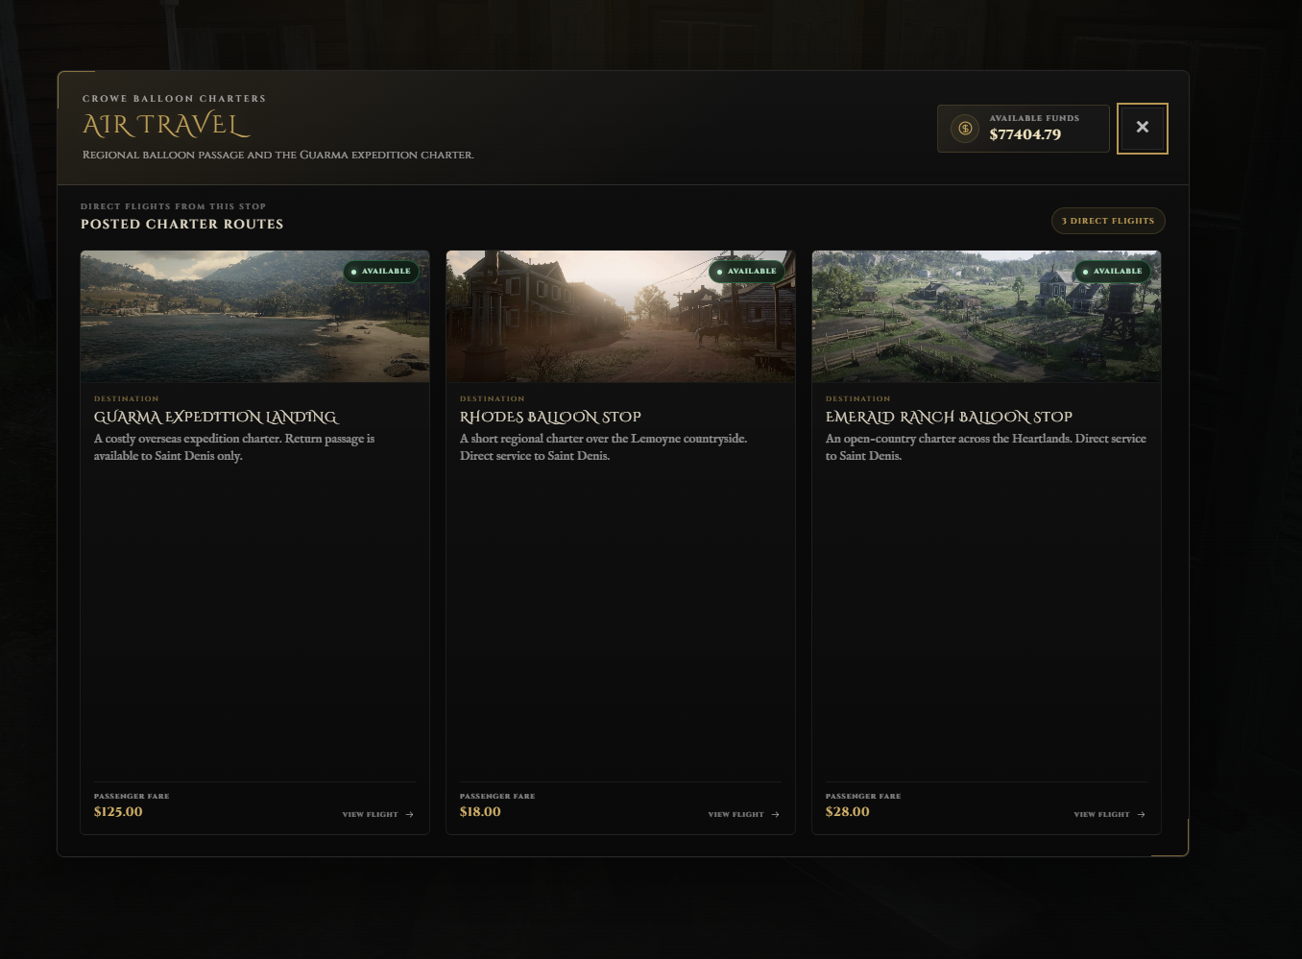Click the Emerald Ranch Balloon Stop title
This screenshot has height=959, width=1302.
point(949,417)
